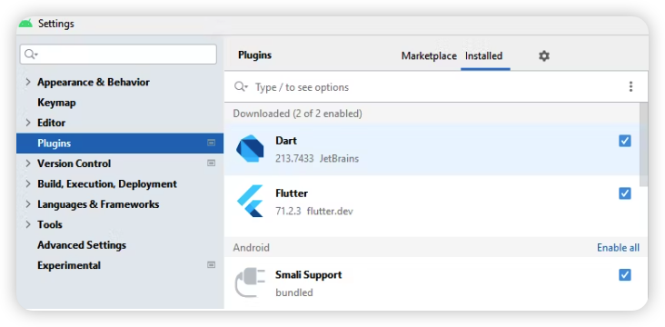665x327 pixels.
Task: Click the Dart plugin icon
Action: pyautogui.click(x=250, y=148)
